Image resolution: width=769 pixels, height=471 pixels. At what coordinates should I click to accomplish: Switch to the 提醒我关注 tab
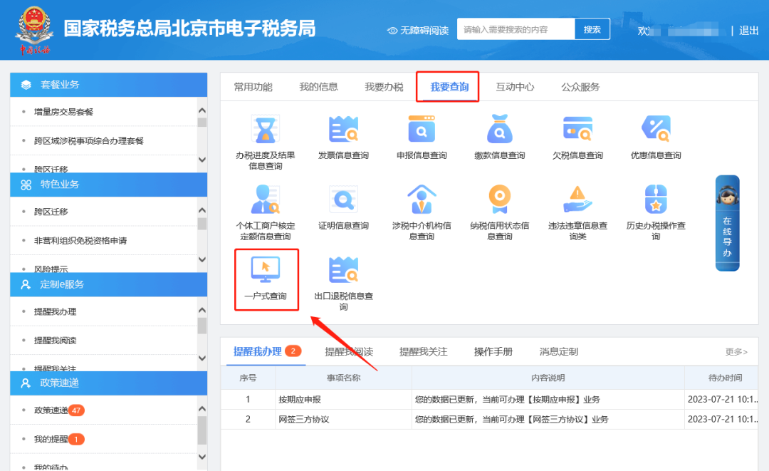coord(423,351)
